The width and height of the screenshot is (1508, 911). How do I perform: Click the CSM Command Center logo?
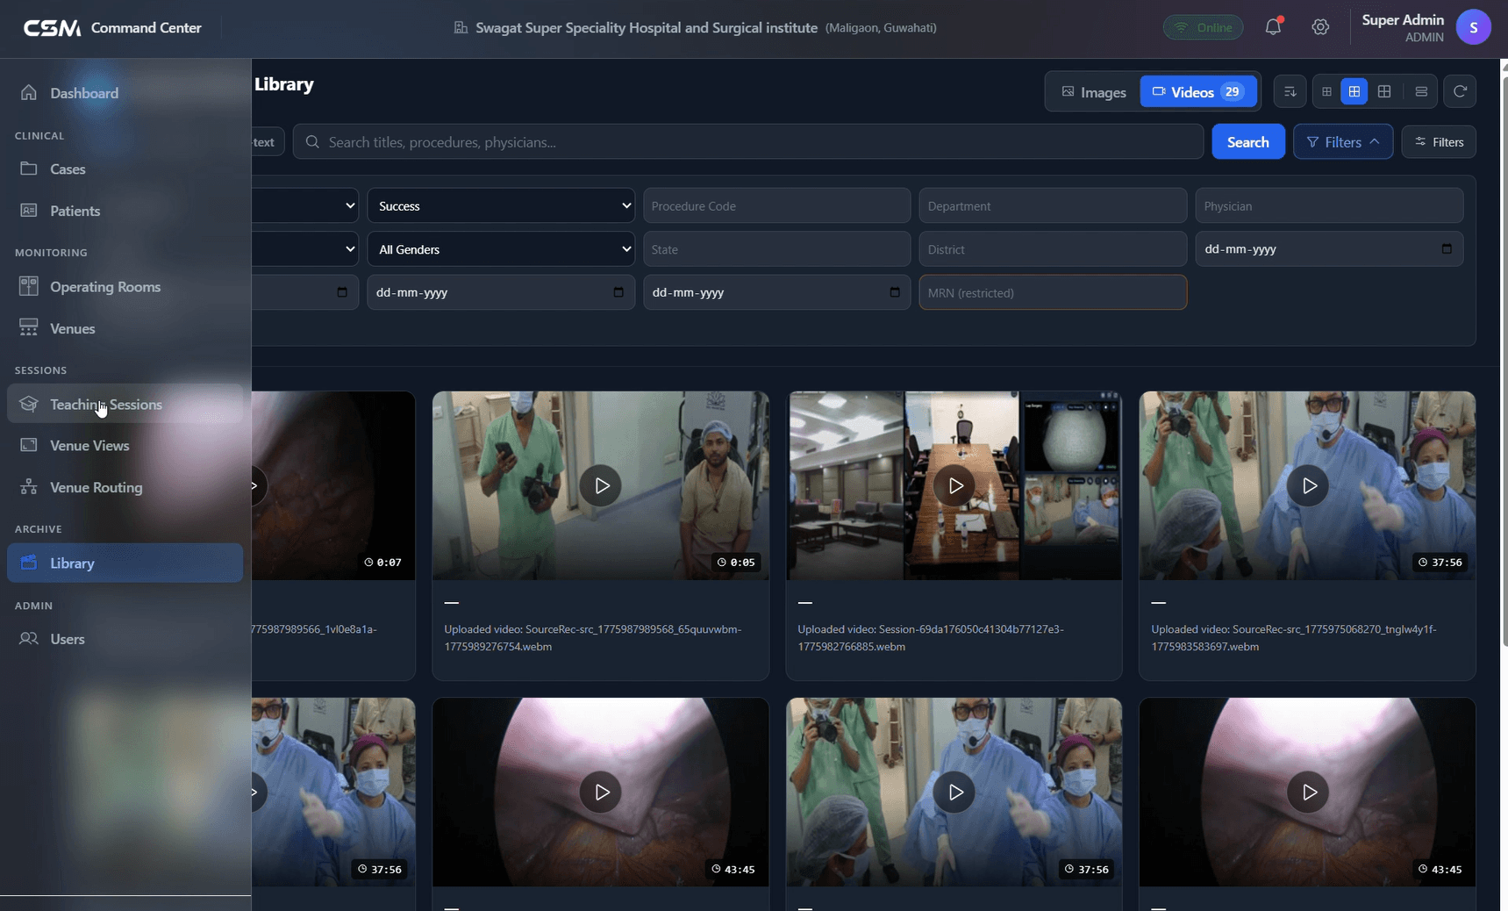click(x=112, y=28)
